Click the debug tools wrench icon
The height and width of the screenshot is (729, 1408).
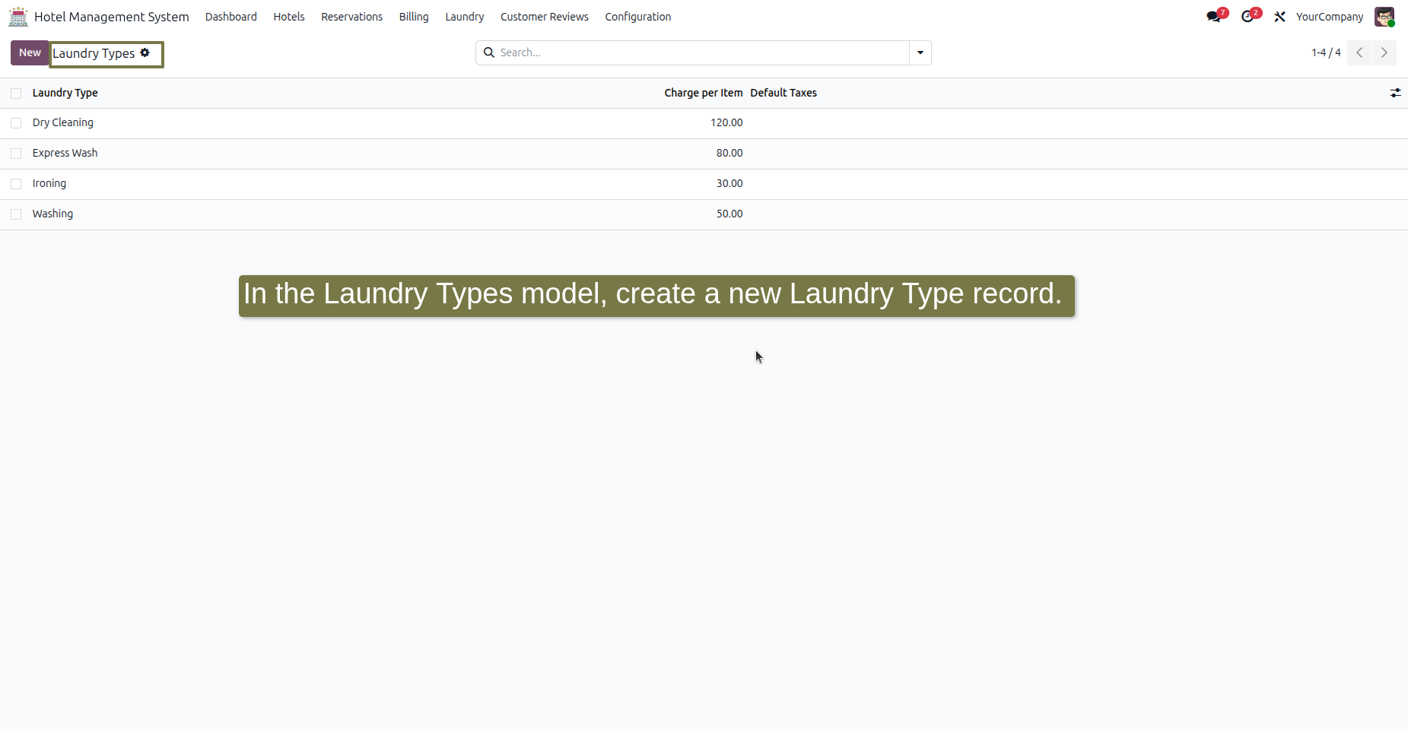(x=1280, y=17)
